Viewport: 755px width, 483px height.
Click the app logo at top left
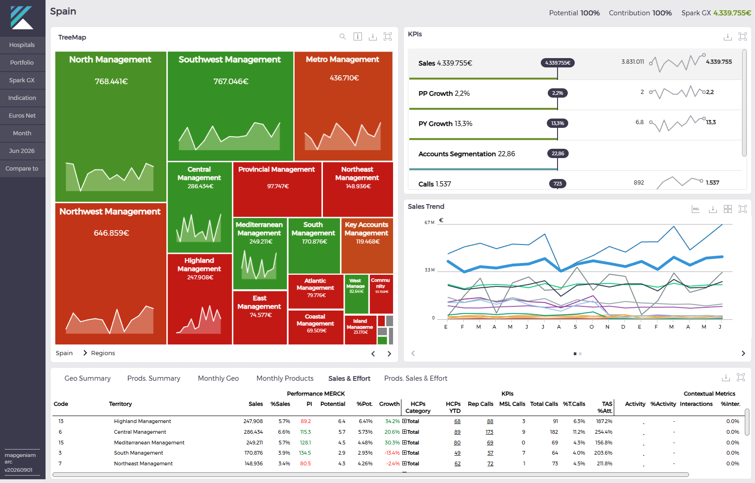22,18
